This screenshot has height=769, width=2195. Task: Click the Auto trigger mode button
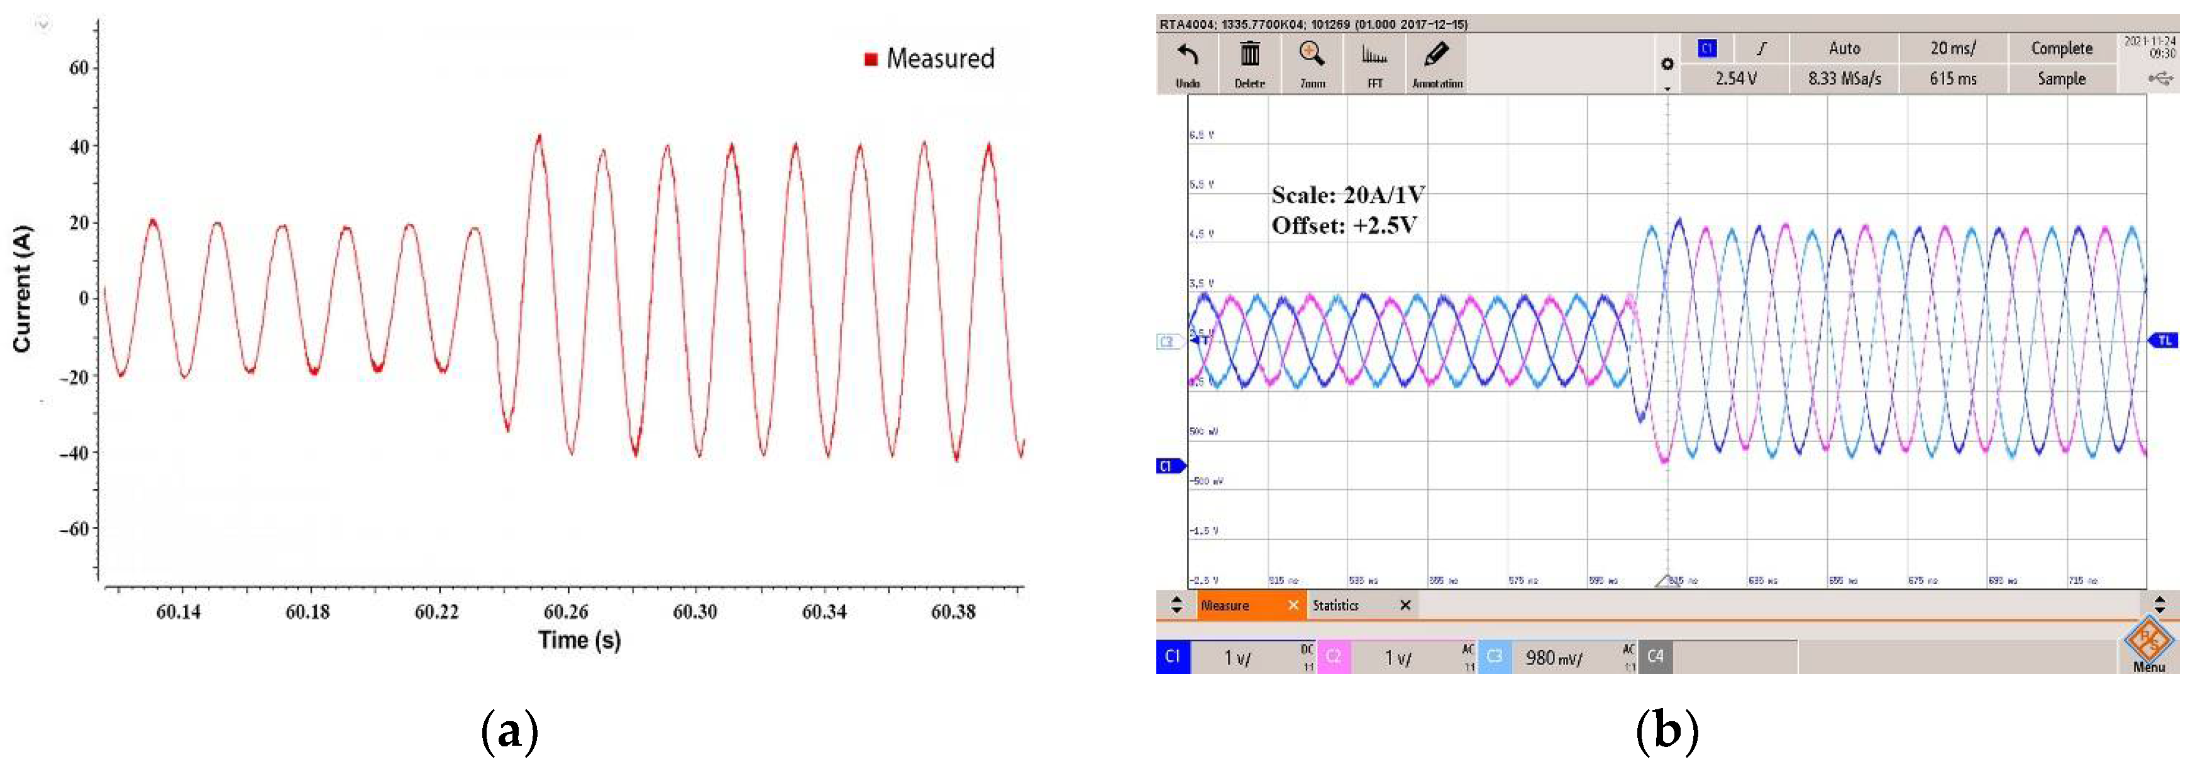pos(1843,48)
